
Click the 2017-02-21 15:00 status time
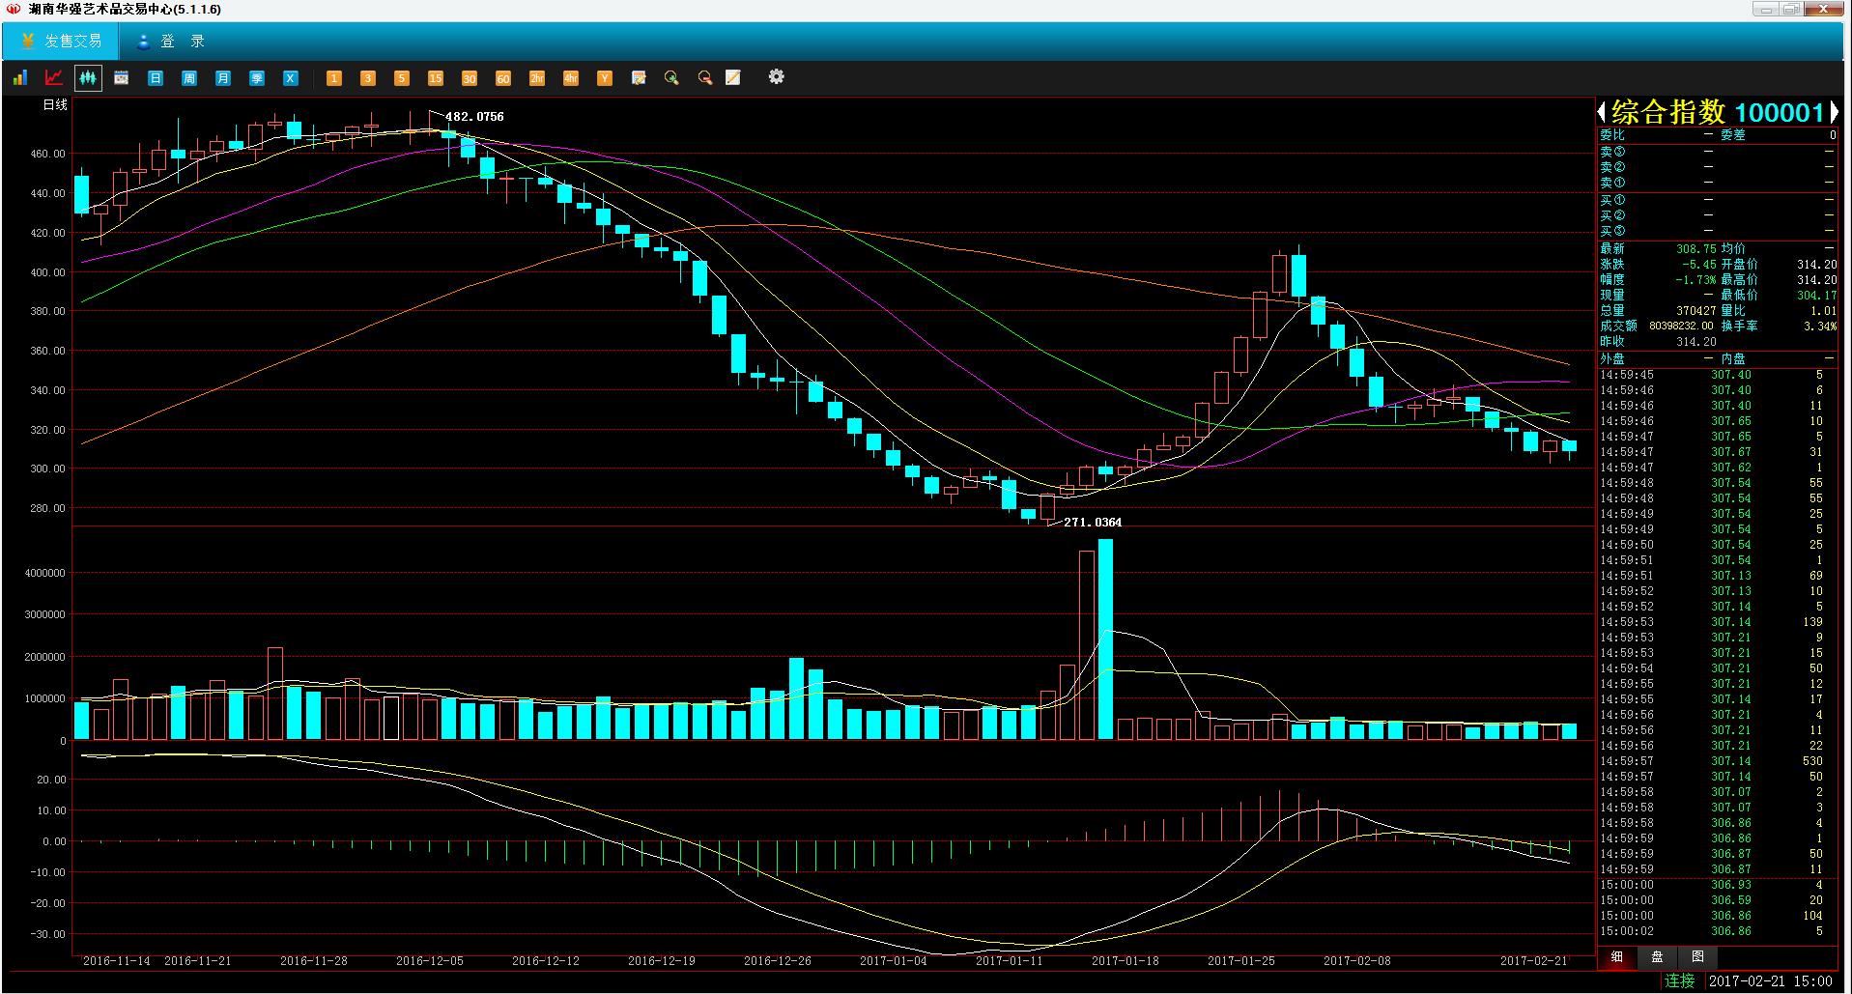(x=1770, y=980)
